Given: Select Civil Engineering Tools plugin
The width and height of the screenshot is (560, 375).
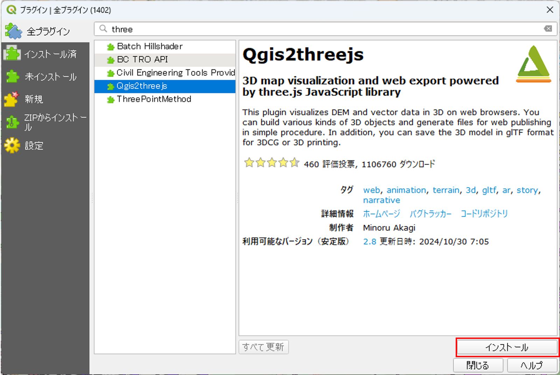Looking at the screenshot, I should coord(165,73).
